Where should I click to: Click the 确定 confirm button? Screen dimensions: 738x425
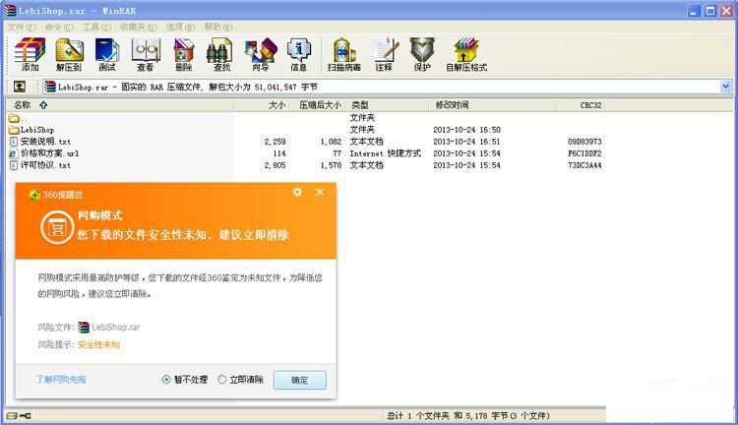click(300, 380)
